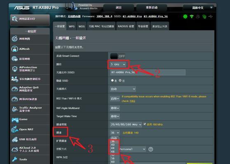Switch to the General settings tab

point(60,26)
